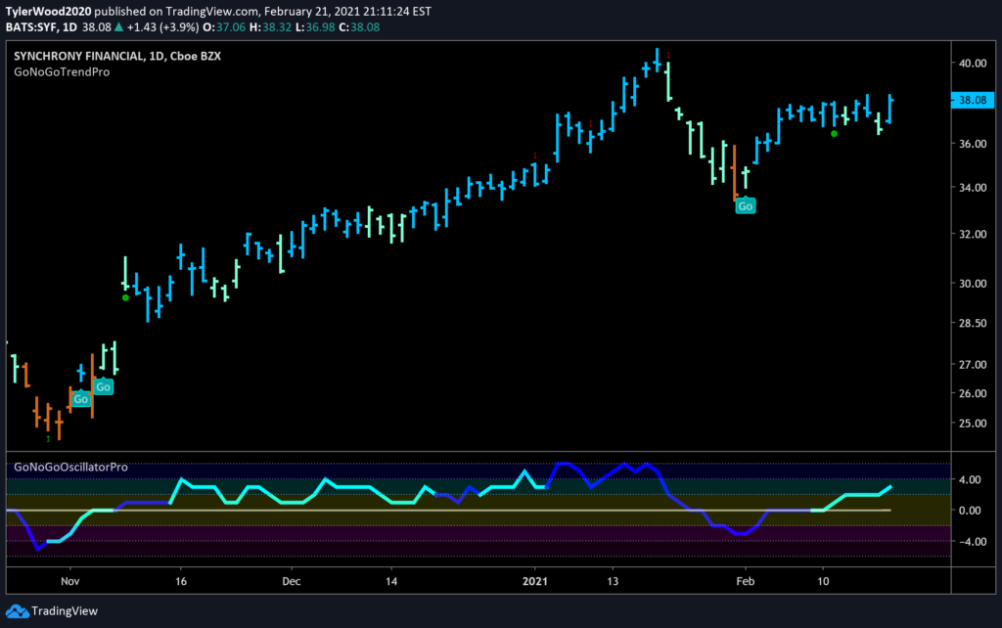
Task: Open the TradingView text link
Action: coord(65,611)
